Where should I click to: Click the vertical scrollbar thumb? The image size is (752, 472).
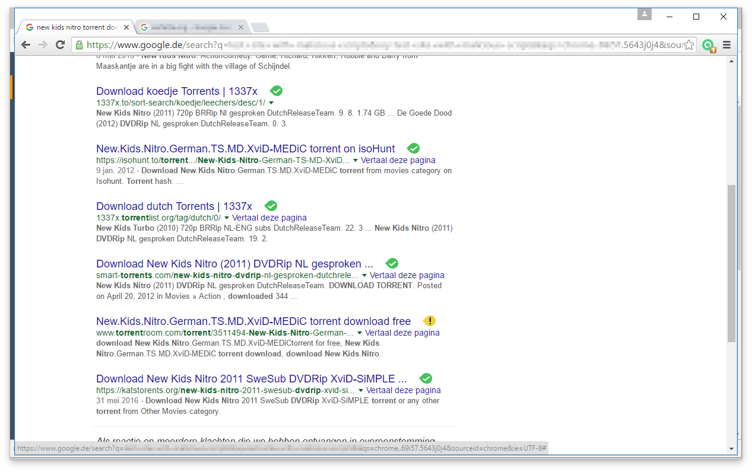(x=731, y=263)
